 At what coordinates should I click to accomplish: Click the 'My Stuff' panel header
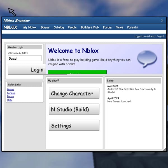click(x=74, y=81)
